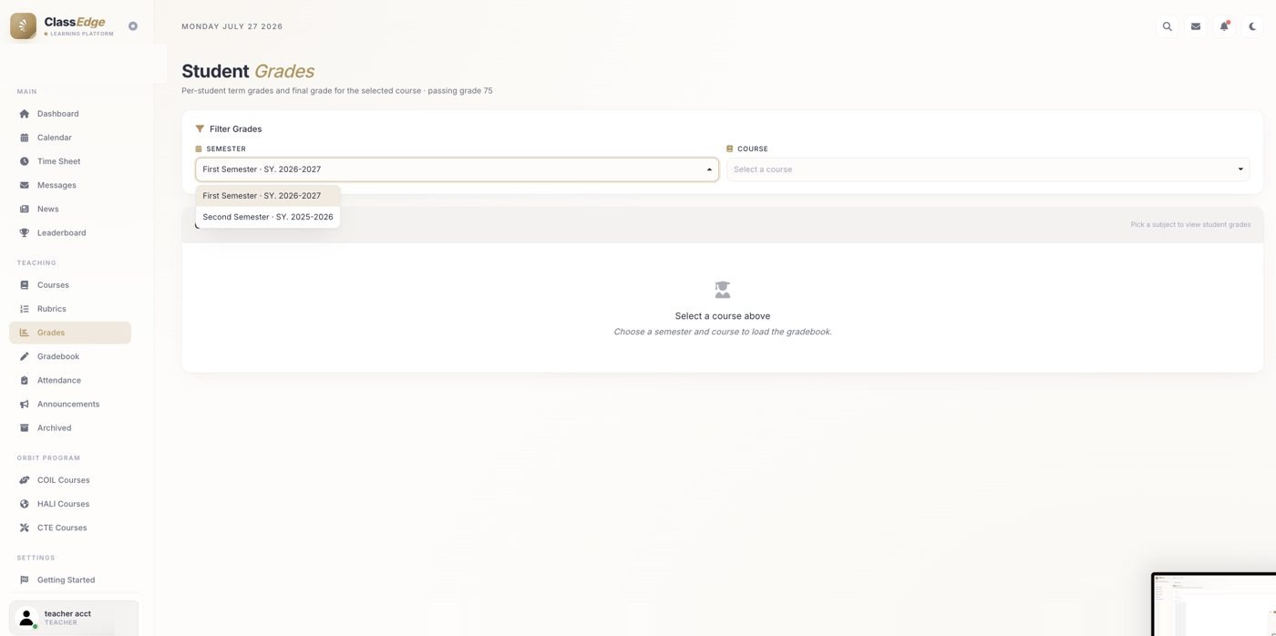1276x636 pixels.
Task: Collapse sidebar using the round toggle icon
Action: [133, 26]
